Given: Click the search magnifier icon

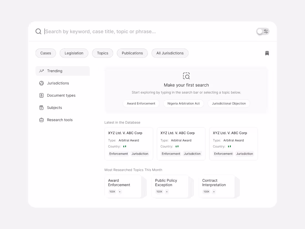Looking at the screenshot, I should tap(39, 31).
